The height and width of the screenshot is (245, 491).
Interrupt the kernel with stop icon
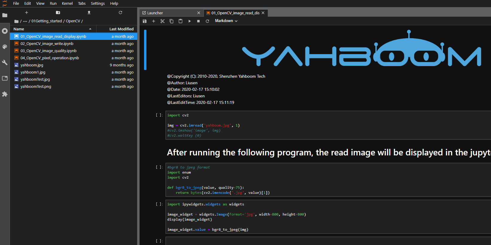tap(198, 21)
